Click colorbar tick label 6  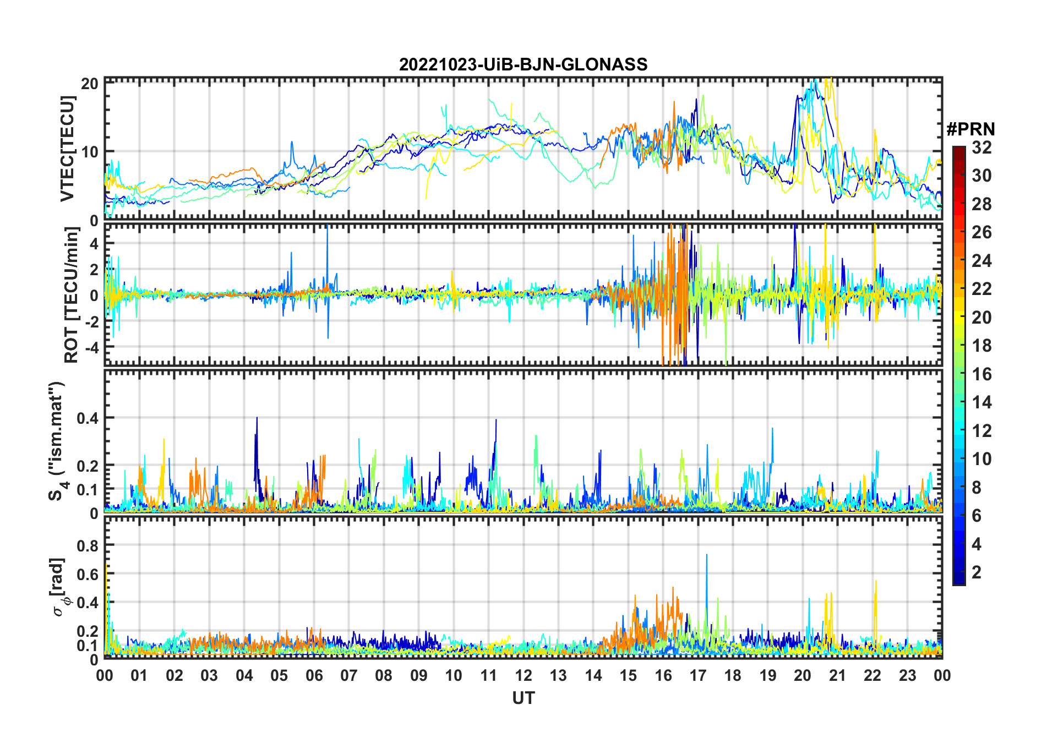pyautogui.click(x=977, y=516)
